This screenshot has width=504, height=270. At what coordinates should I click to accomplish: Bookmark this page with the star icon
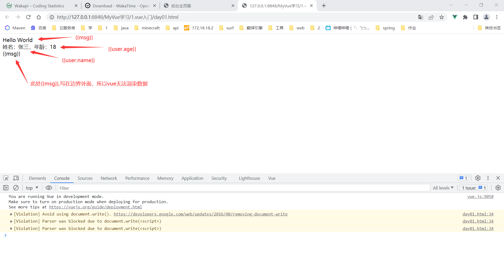442,17
